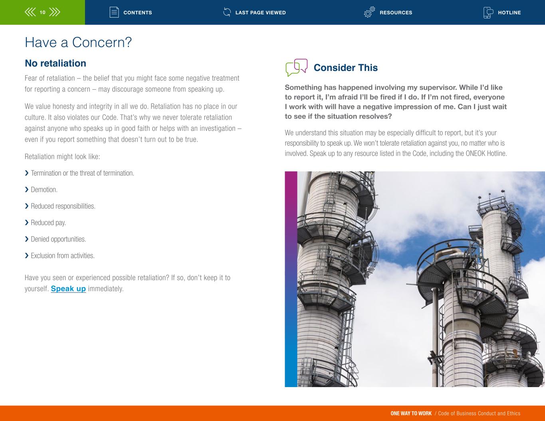Follow the Speak up link
The image size is (545, 421).
68,289
